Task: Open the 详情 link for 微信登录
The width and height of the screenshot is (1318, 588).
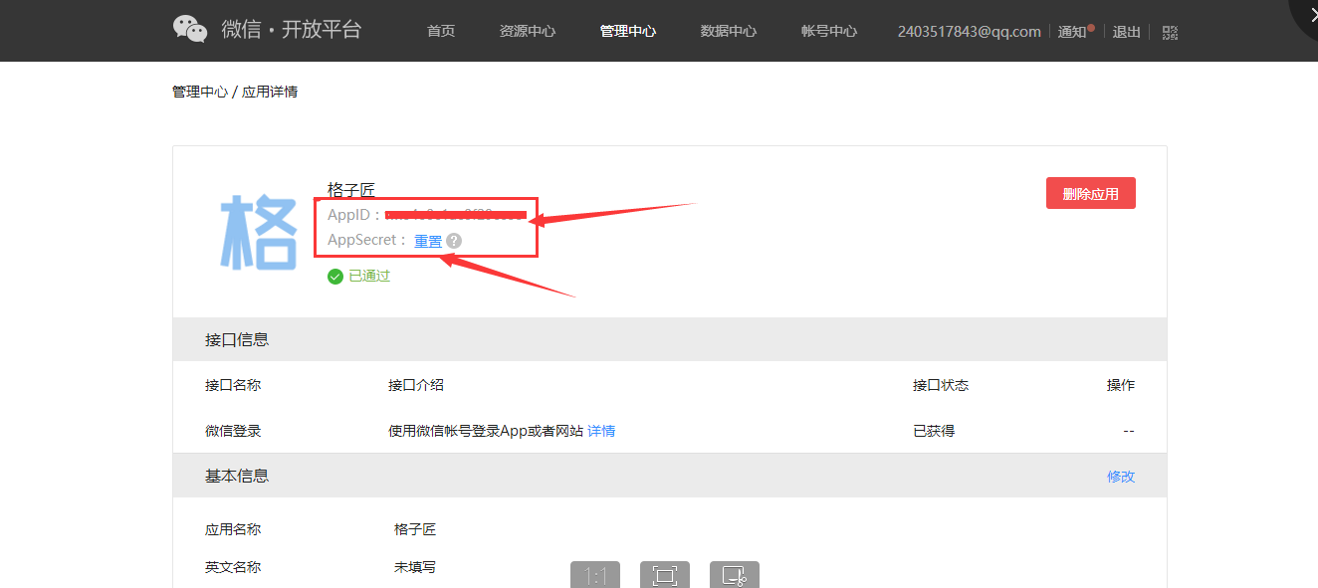Action: coord(601,431)
